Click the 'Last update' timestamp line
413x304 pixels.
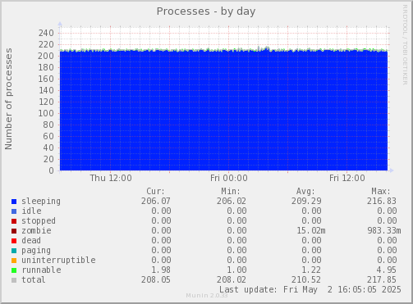tap(310, 289)
